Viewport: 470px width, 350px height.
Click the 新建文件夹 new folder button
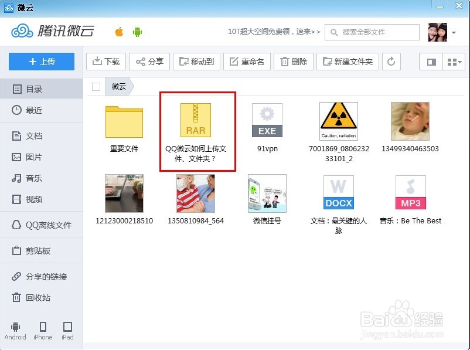[348, 62]
